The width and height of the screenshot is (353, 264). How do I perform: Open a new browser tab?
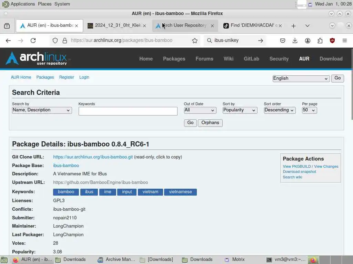(x=293, y=26)
